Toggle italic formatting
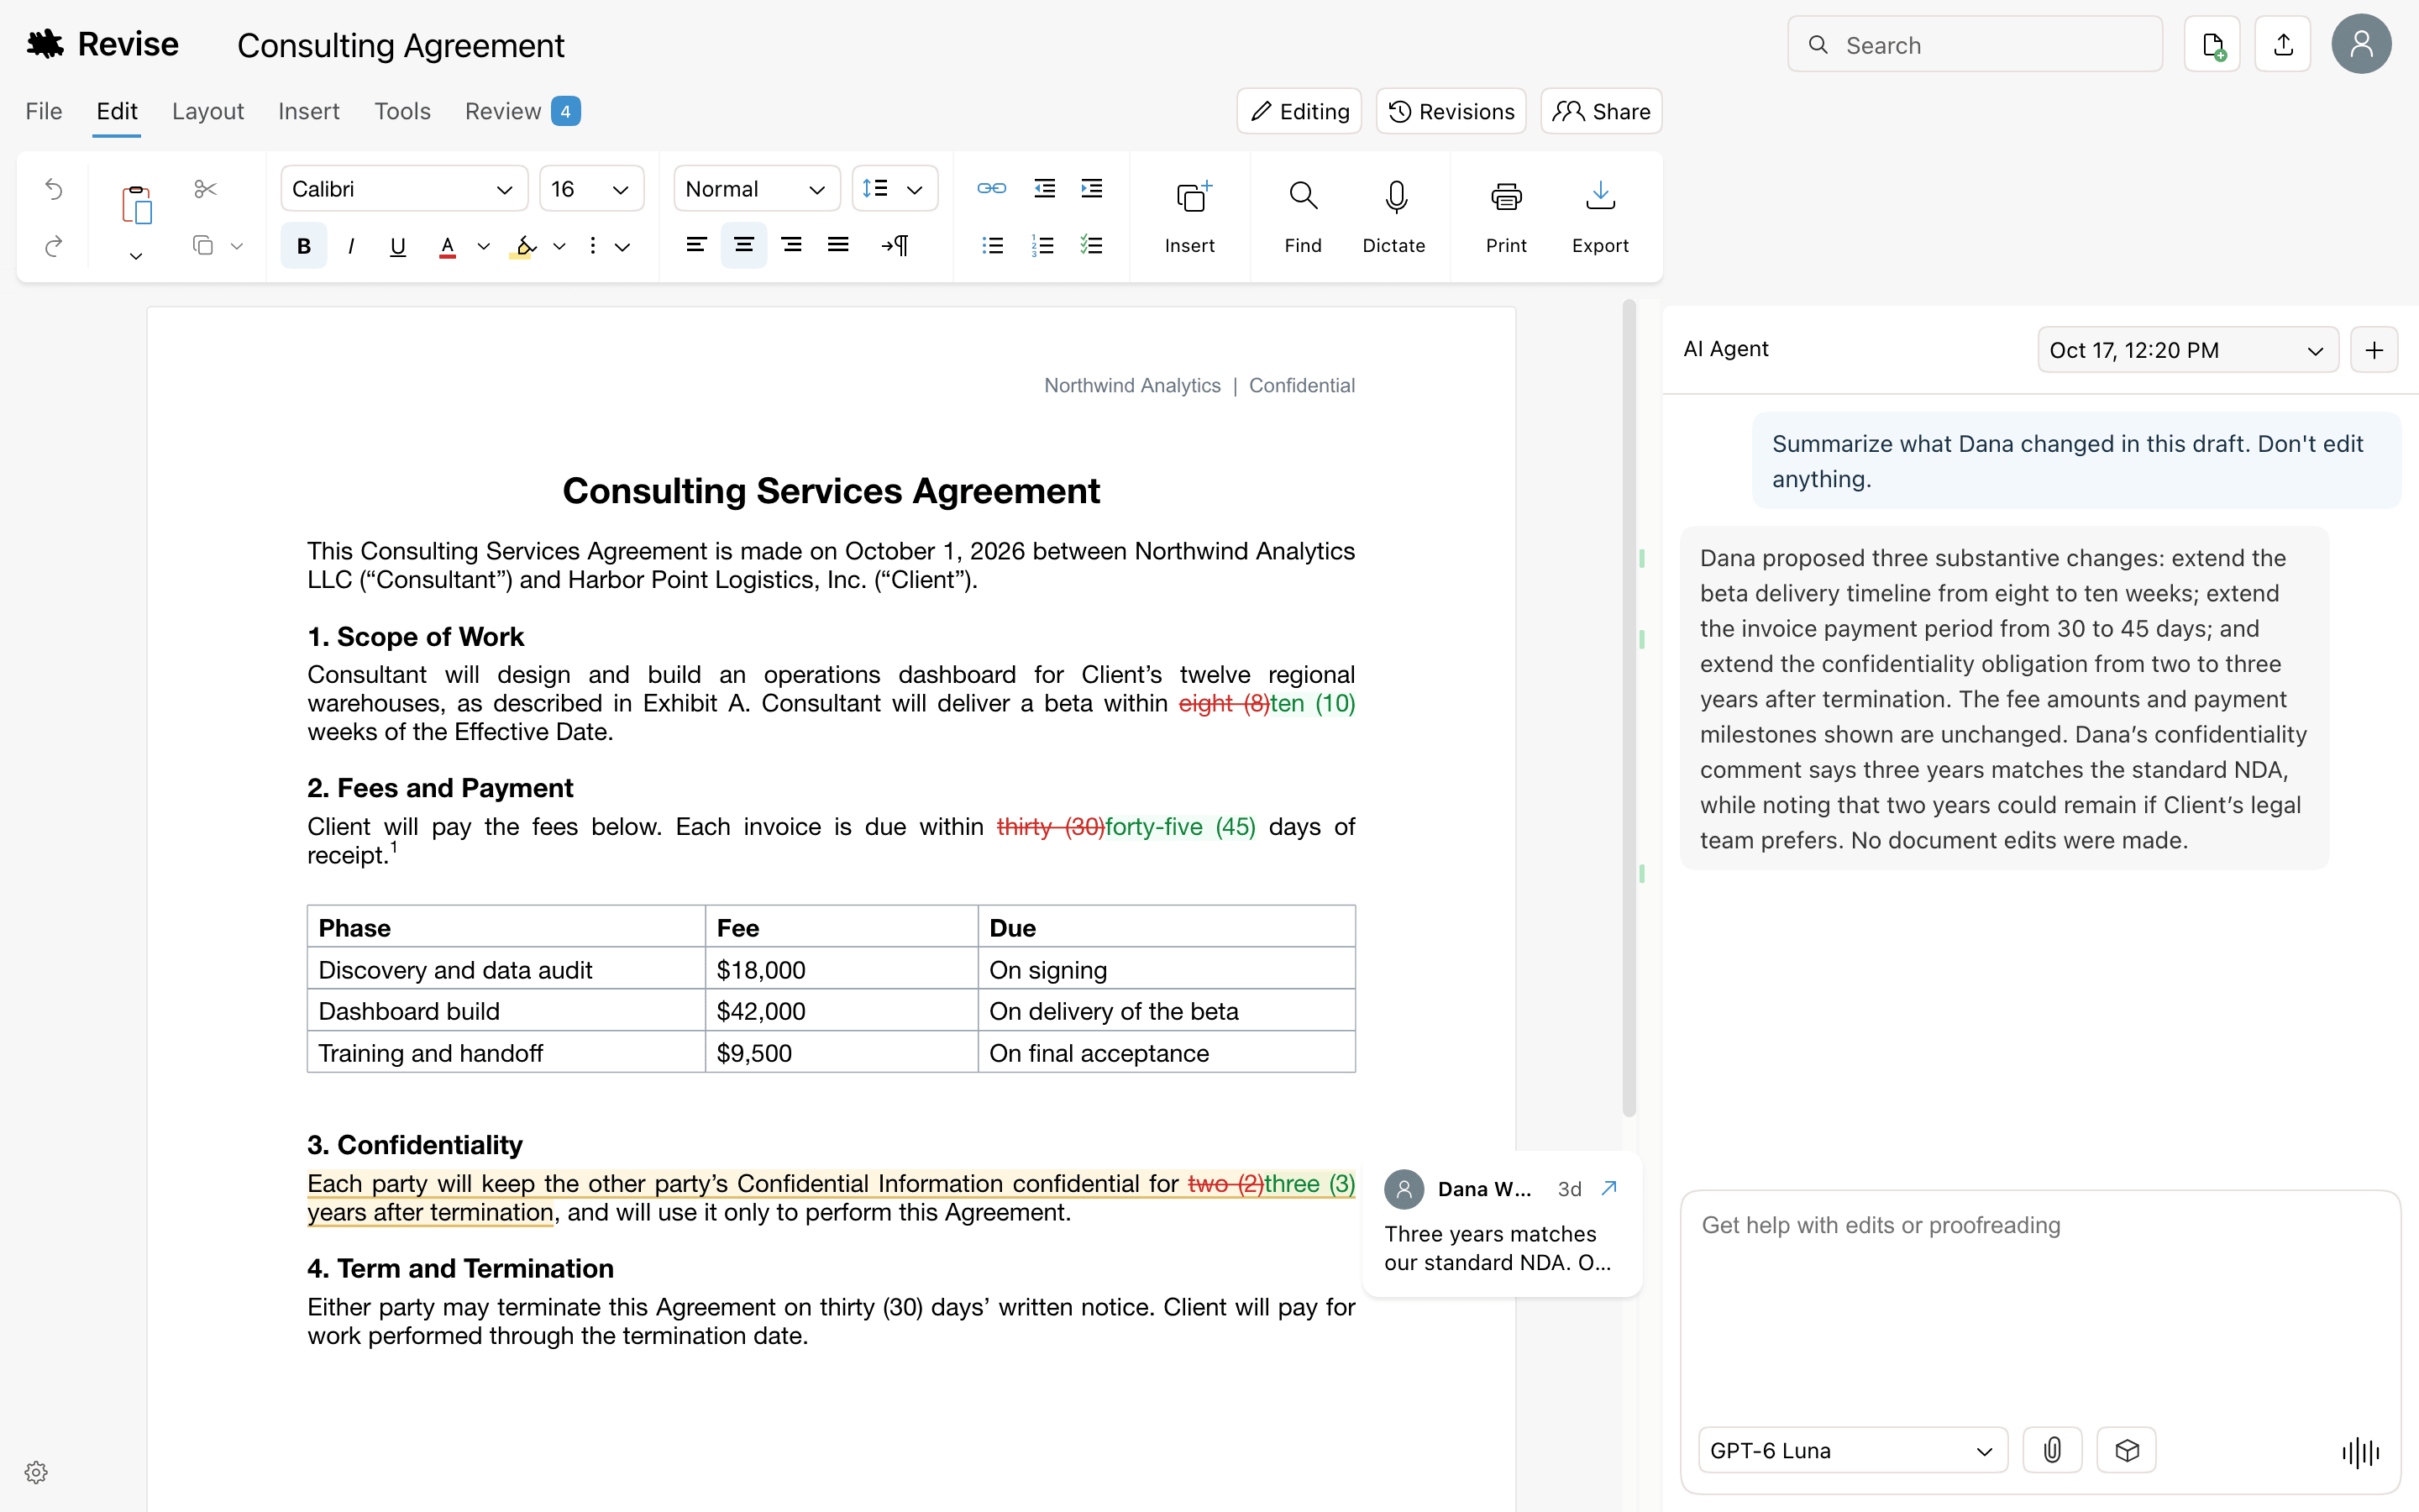 (x=351, y=246)
